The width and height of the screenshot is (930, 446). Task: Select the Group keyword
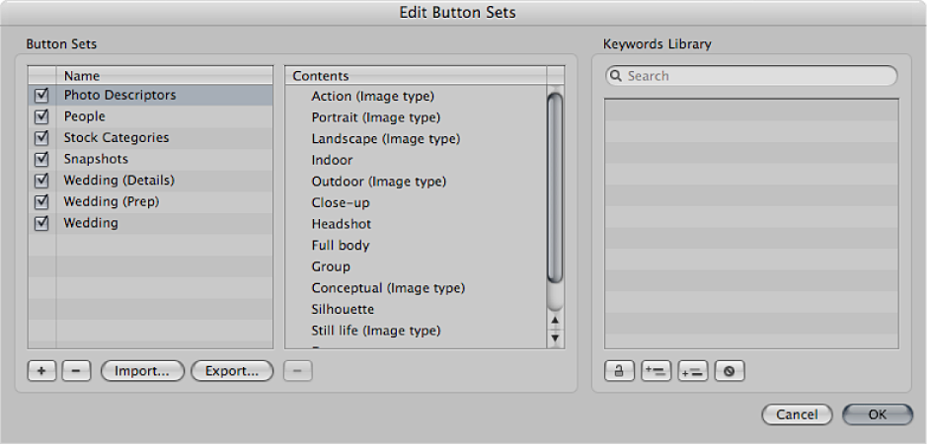pyautogui.click(x=331, y=266)
